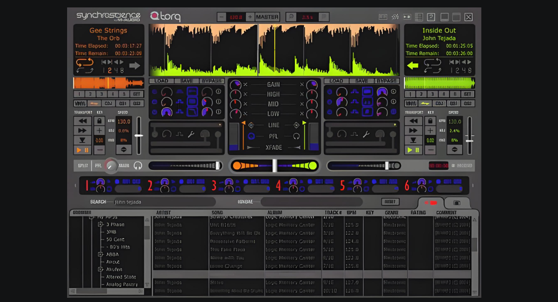Toggle left PFL blue circle button
Image resolution: width=558 pixels, height=302 pixels.
tap(251, 136)
